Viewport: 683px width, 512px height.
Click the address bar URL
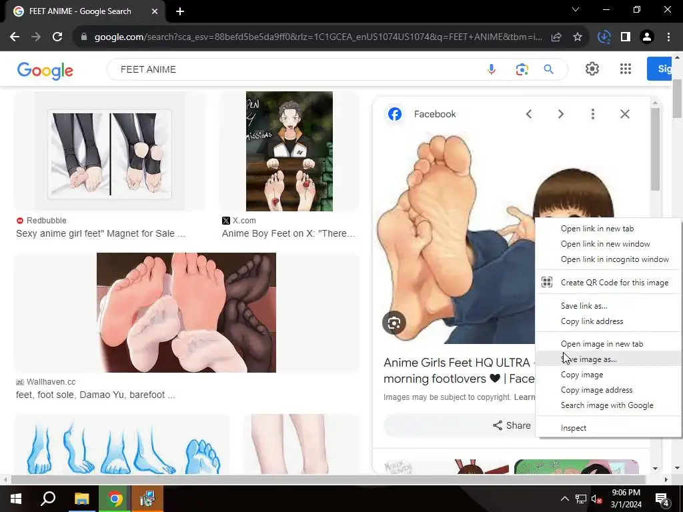coord(318,37)
